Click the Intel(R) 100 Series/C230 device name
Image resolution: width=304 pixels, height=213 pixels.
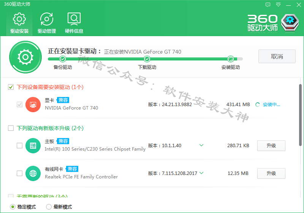[95, 149]
